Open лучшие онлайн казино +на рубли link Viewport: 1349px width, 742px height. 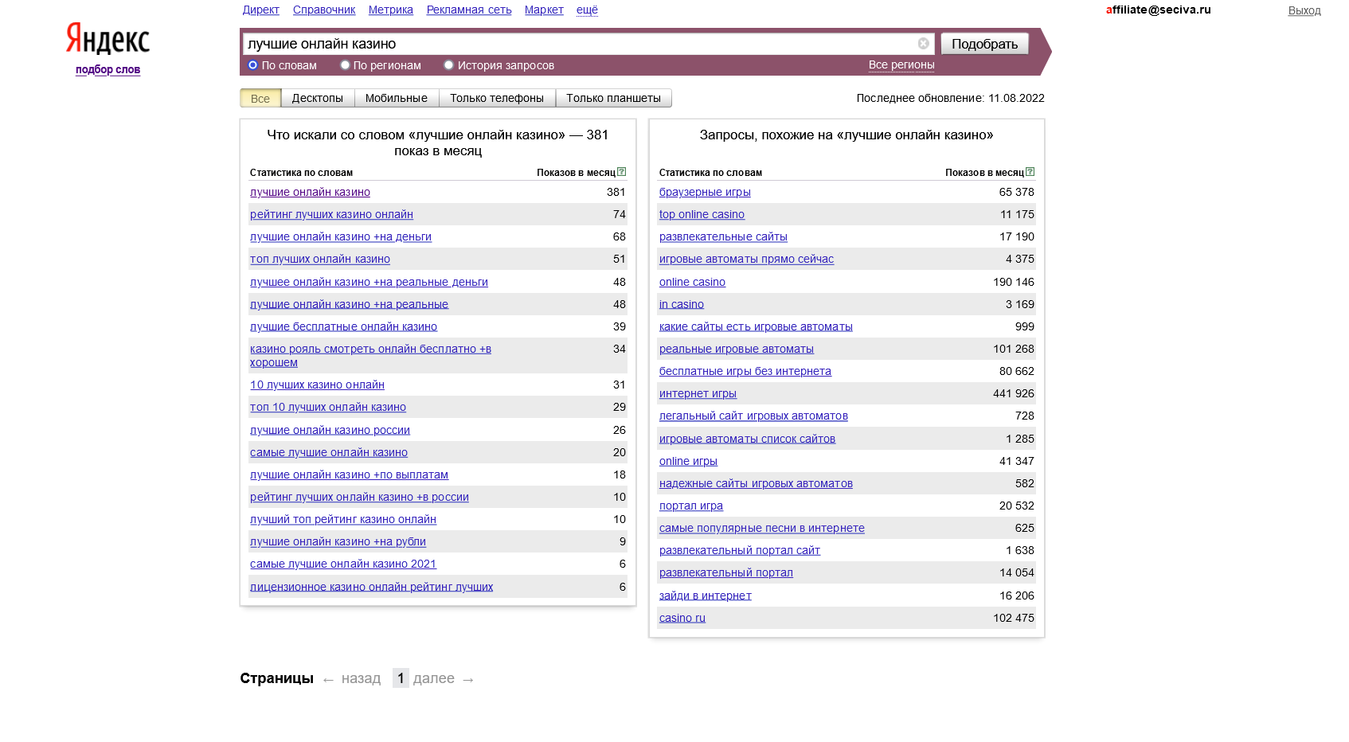338,541
